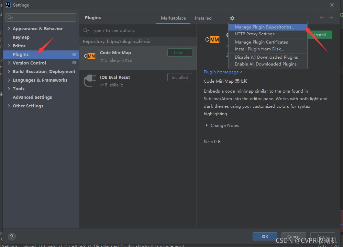The height and width of the screenshot is (247, 343).
Task: Install Code MiniMap from the list
Action: (x=180, y=52)
